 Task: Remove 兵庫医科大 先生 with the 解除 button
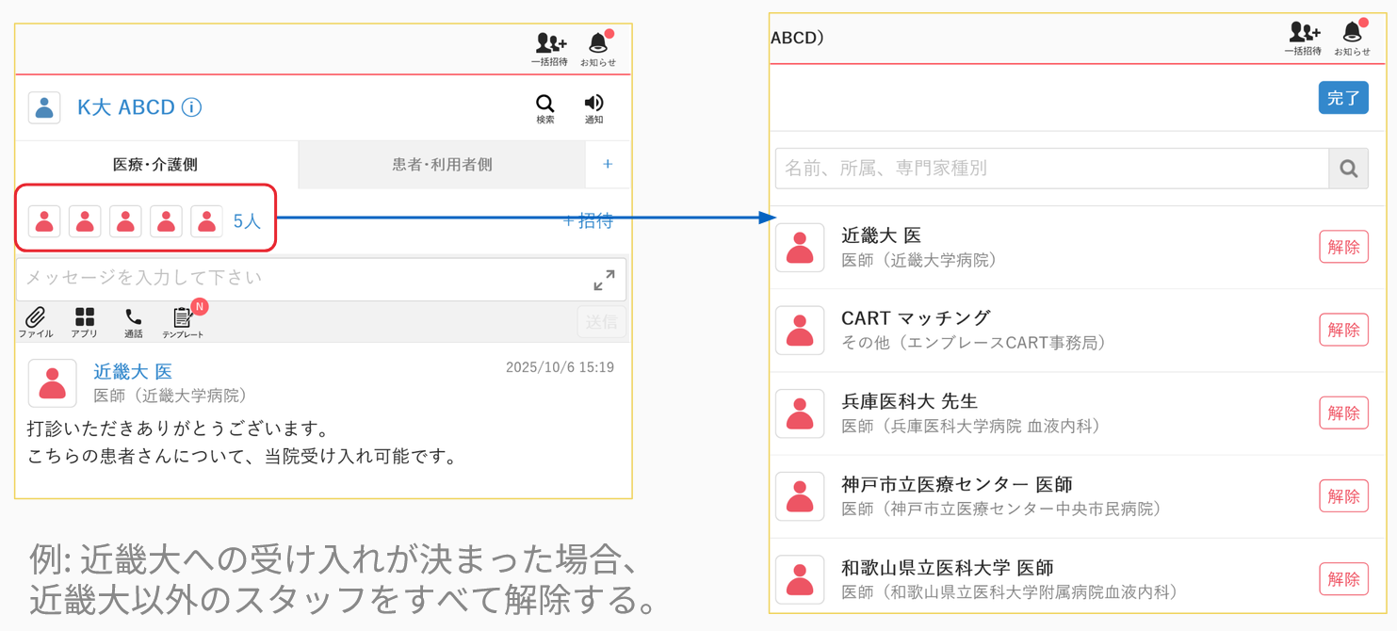[x=1343, y=413]
